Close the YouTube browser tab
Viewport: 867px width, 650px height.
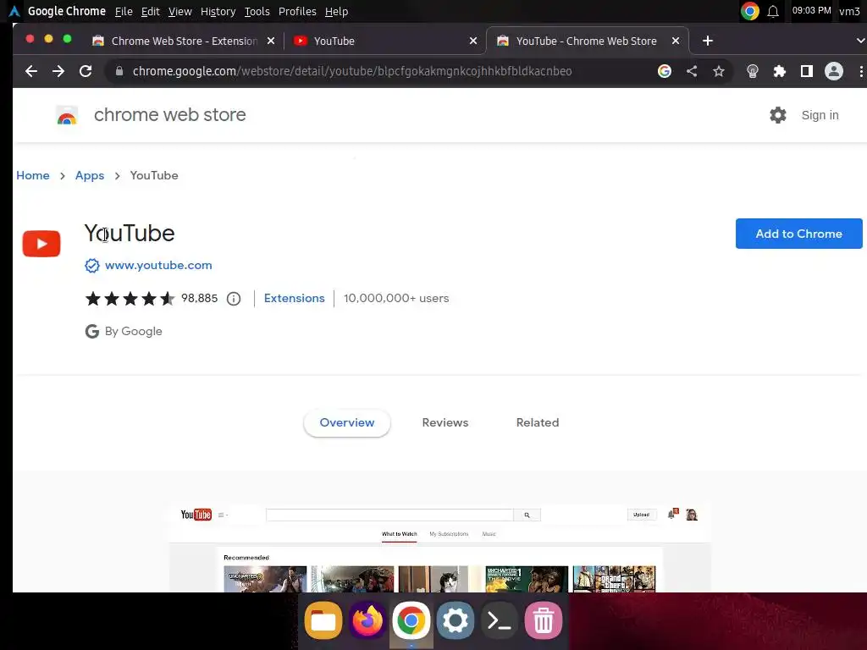pos(473,41)
